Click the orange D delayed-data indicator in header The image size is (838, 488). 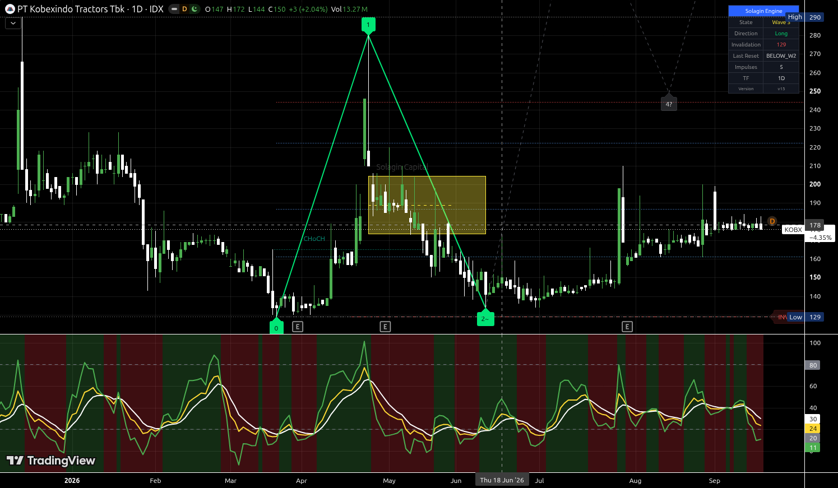[x=184, y=9]
